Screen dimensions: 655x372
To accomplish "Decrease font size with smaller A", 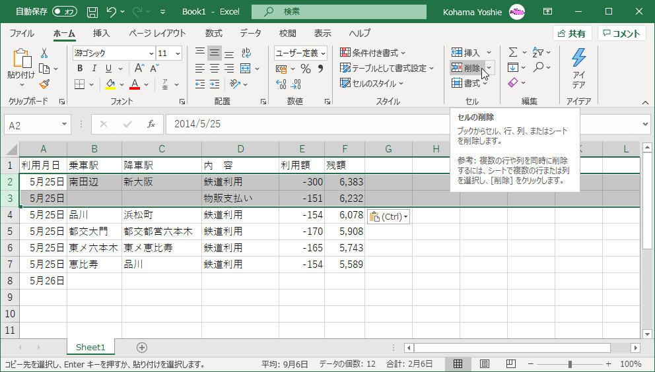I will click(x=155, y=69).
